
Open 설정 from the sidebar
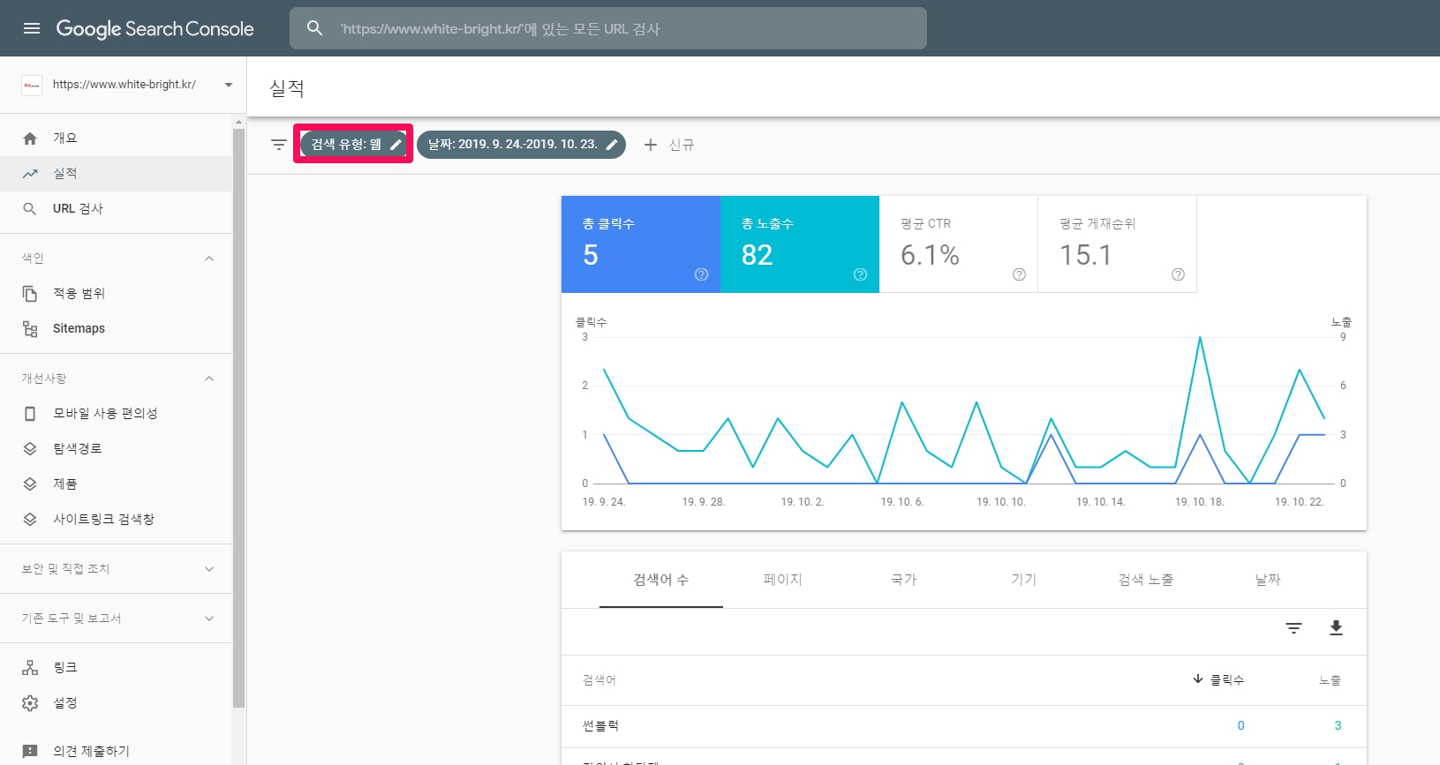click(65, 702)
